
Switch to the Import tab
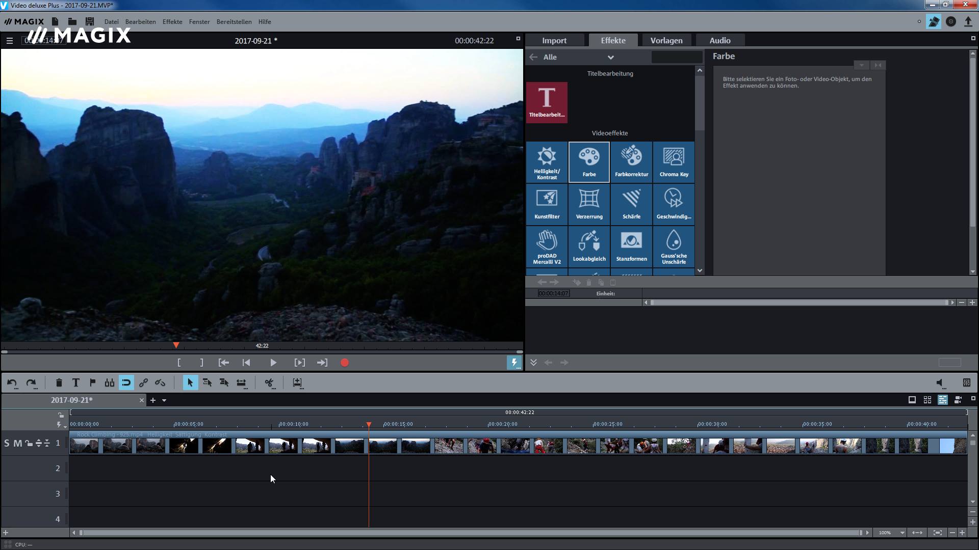[554, 40]
